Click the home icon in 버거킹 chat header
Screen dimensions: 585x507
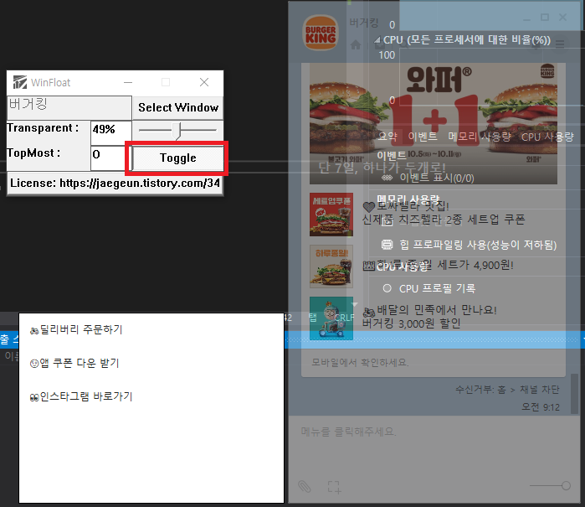click(x=356, y=45)
